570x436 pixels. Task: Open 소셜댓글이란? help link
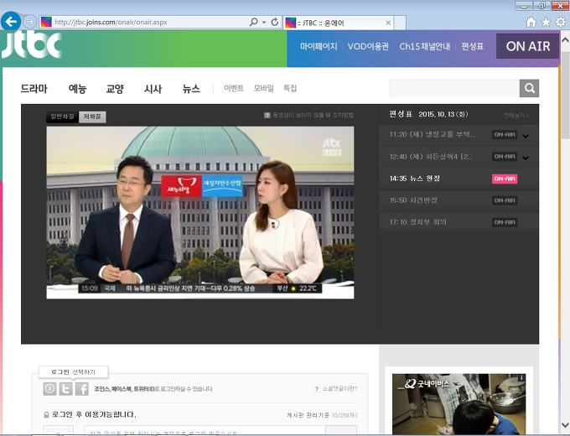tap(335, 389)
